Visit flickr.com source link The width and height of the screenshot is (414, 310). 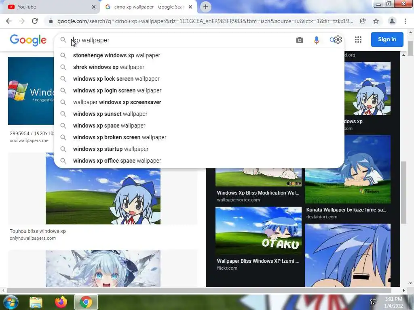pyautogui.click(x=227, y=268)
